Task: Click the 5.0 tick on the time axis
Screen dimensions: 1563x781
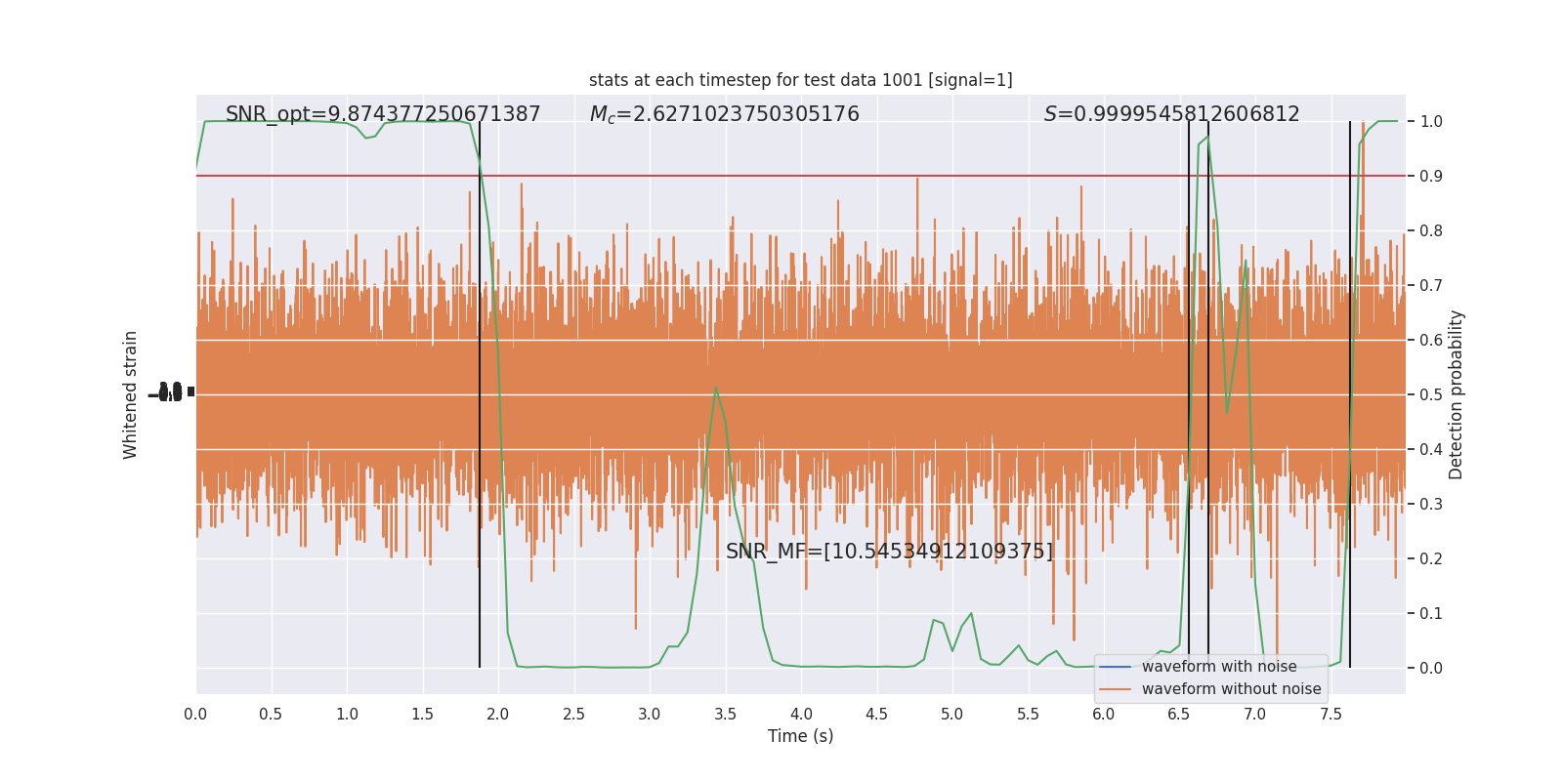Action: 952,715
